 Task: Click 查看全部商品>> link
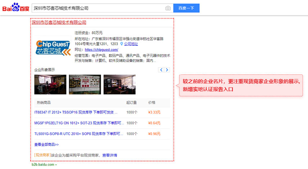click(46, 145)
